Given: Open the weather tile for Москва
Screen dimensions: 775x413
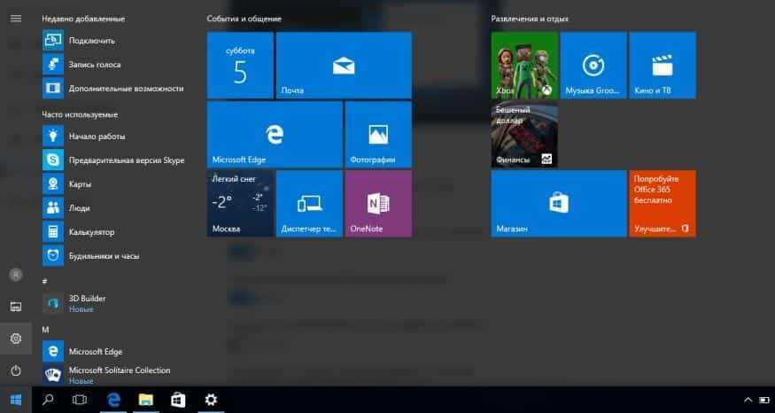Looking at the screenshot, I should tap(240, 203).
